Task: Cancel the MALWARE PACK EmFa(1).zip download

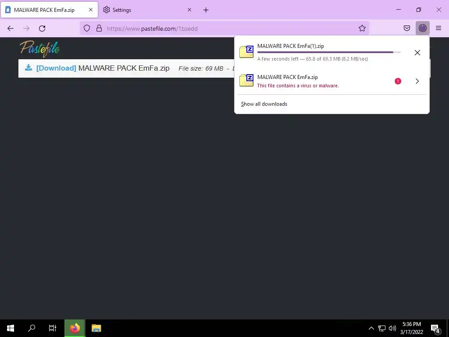Action: tap(417, 53)
